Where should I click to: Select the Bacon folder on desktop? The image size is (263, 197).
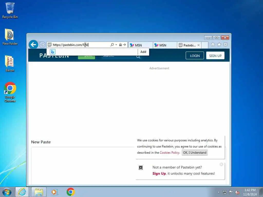coord(10,64)
